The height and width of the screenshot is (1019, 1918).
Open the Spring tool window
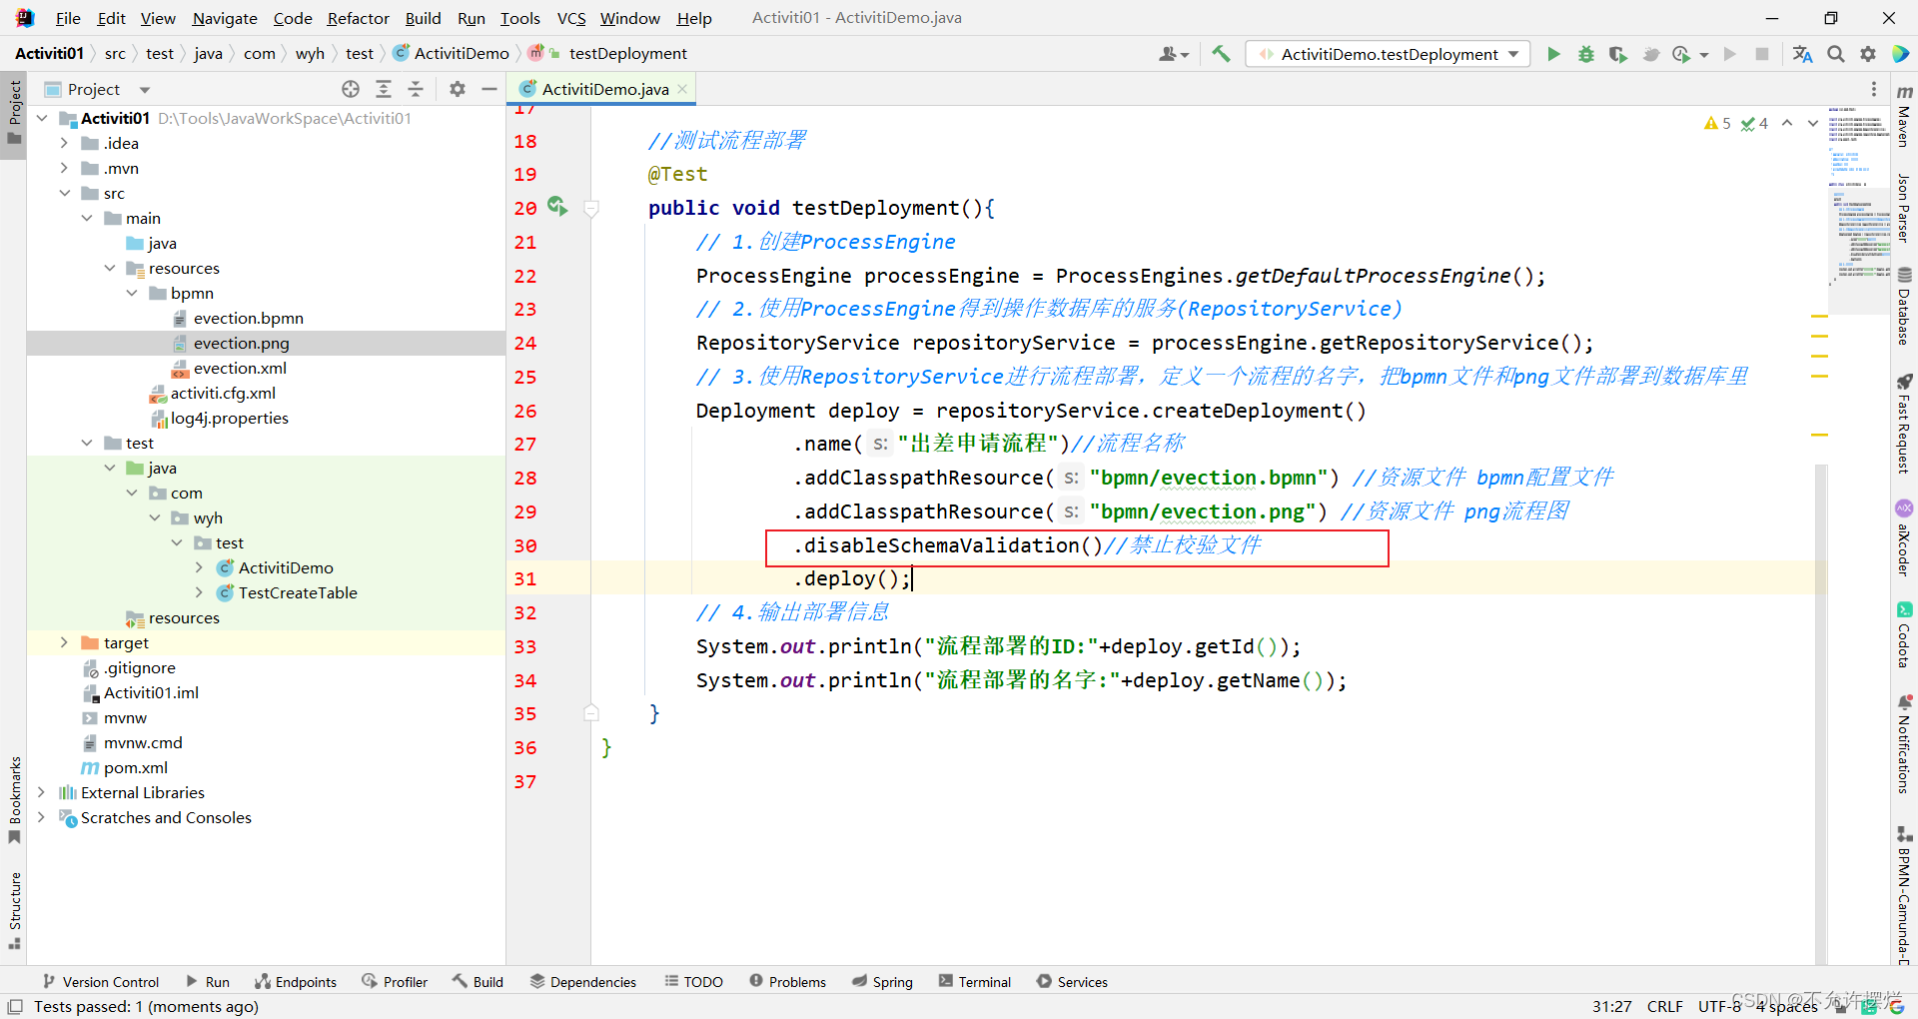pyautogui.click(x=882, y=982)
